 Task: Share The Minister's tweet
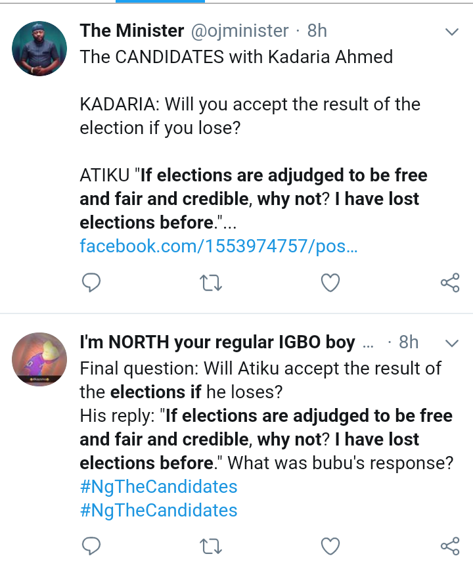[x=449, y=283]
